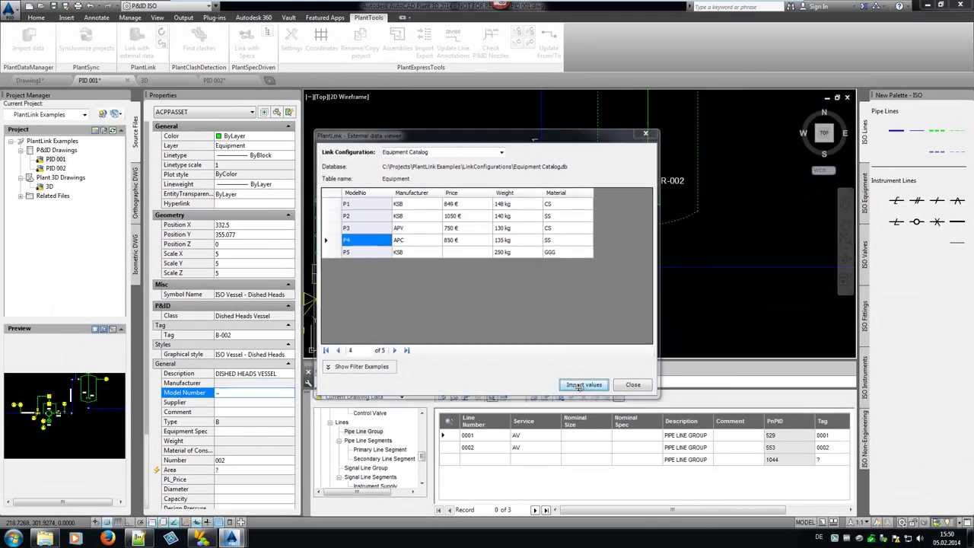Select Pipe Line Group tree item
This screenshot has width=974, height=548.
tap(363, 432)
